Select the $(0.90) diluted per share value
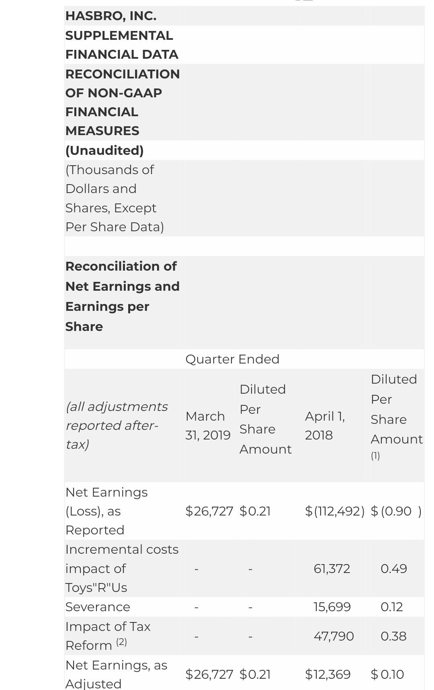 (x=396, y=511)
